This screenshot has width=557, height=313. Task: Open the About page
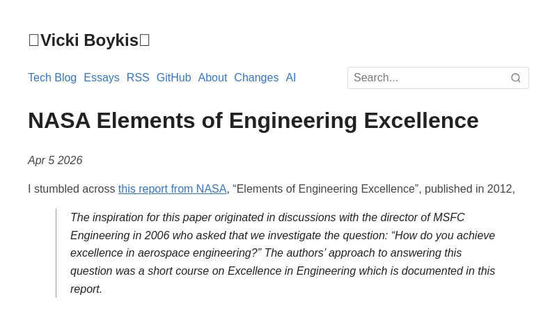[212, 78]
